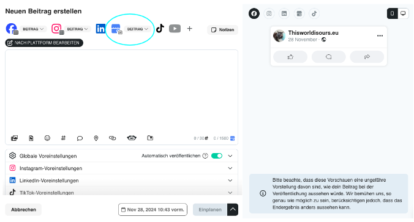The height and width of the screenshot is (222, 414).
Task: Click Thisworldisours.eu profile picture
Action: [x=279, y=36]
